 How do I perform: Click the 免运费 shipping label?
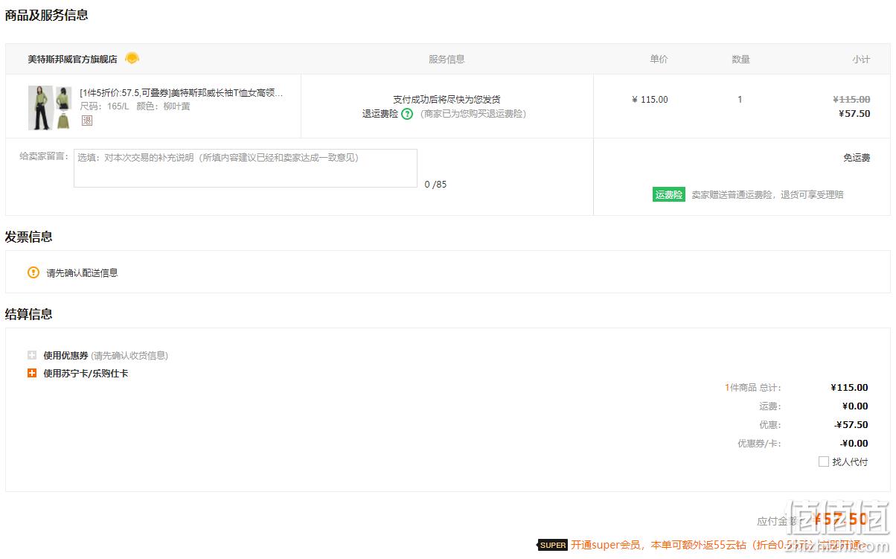[857, 158]
